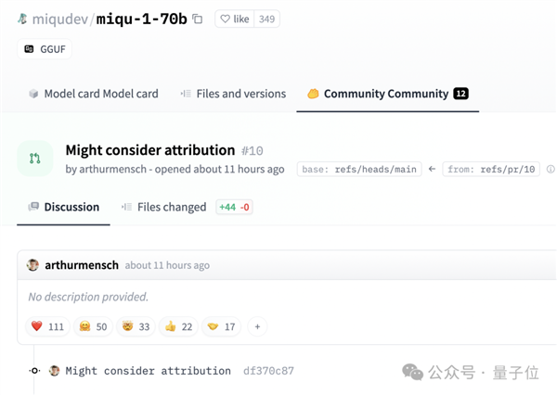The width and height of the screenshot is (557, 395).
Task: Click arthurmensch's avatar in the comment header
Action: 33,265
